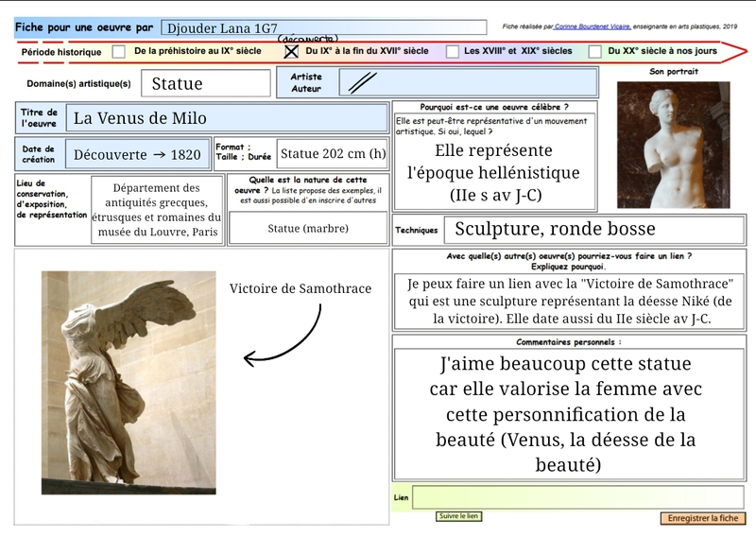Click the creation date field 'Découverte → 1820'
756x537 pixels.
tap(137, 154)
